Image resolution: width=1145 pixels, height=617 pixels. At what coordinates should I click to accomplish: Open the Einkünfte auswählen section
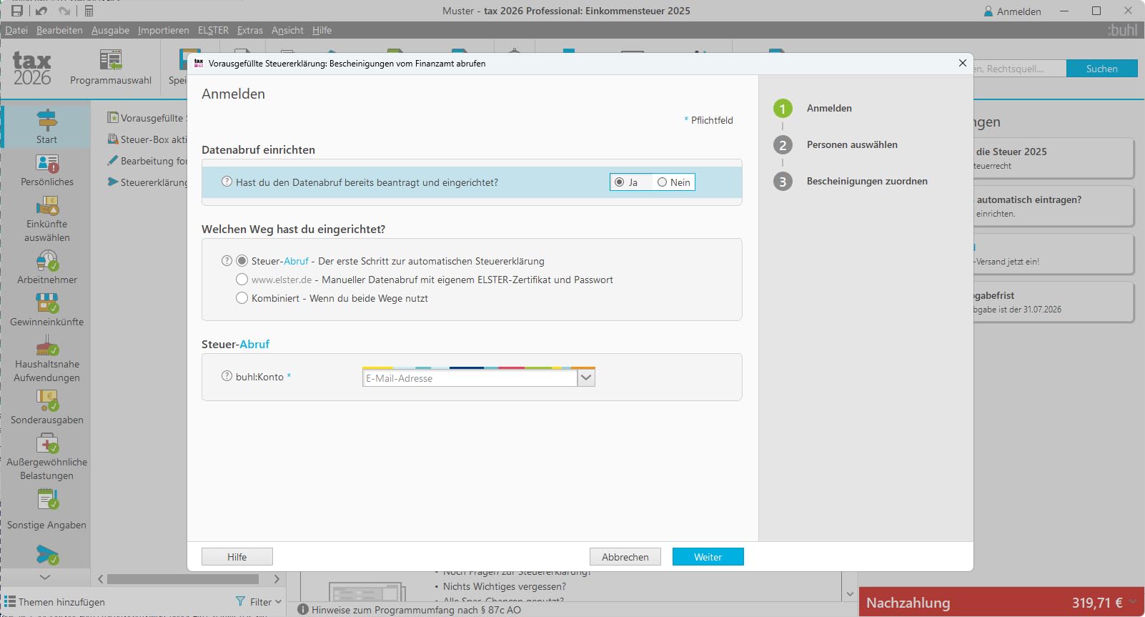pyautogui.click(x=47, y=220)
